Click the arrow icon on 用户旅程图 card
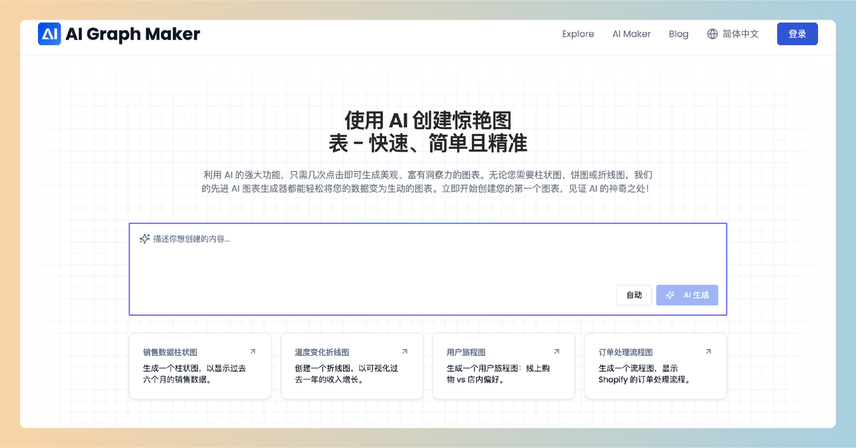Image resolution: width=856 pixels, height=448 pixels. 556,351
